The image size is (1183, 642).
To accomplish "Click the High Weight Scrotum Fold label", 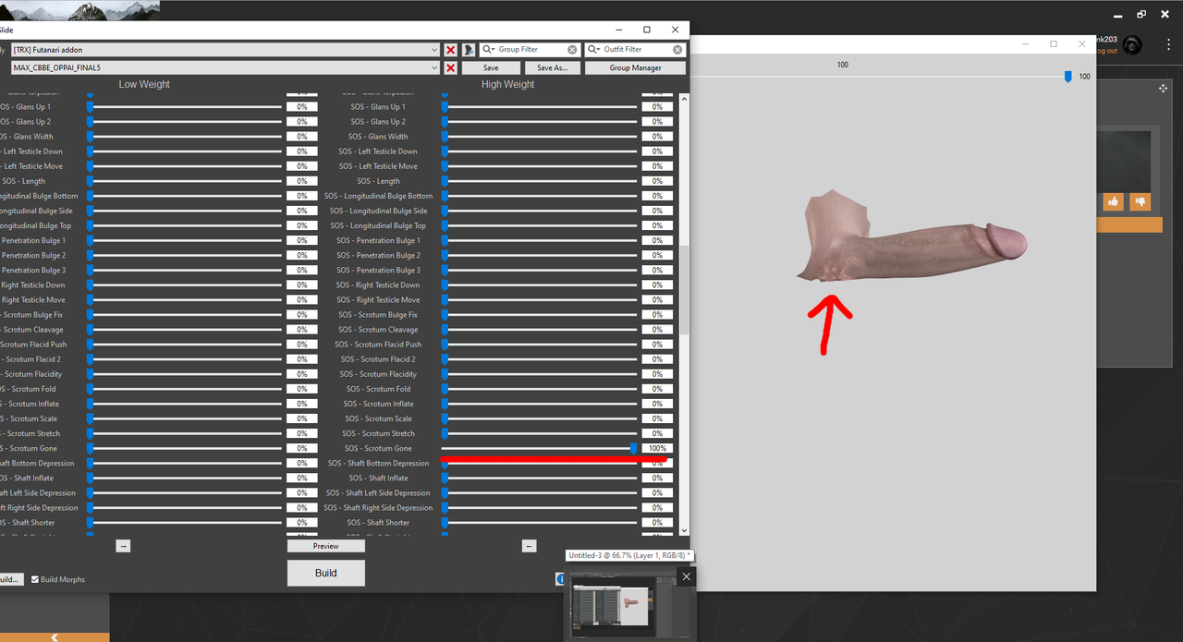I will [378, 389].
